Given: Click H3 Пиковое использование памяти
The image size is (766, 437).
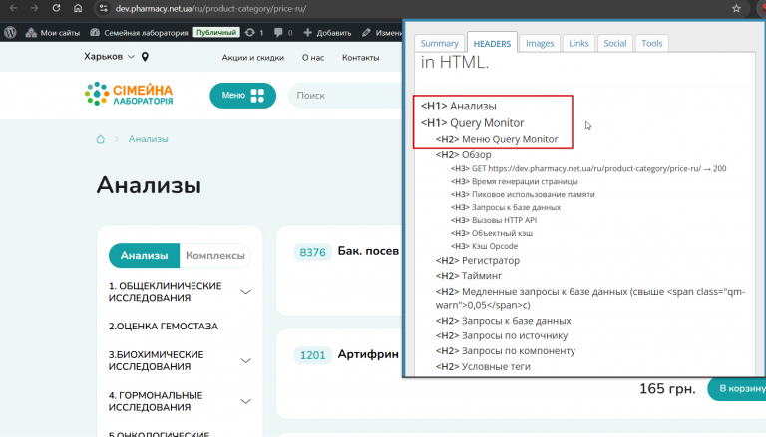Looking at the screenshot, I should point(523,194).
